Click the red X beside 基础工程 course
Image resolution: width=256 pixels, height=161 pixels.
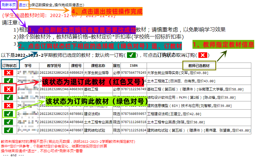click(9, 89)
